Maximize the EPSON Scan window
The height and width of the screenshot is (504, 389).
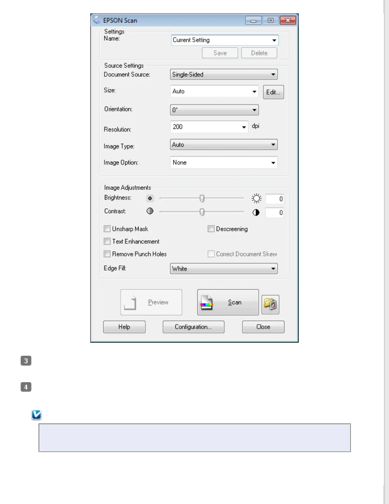(270, 21)
